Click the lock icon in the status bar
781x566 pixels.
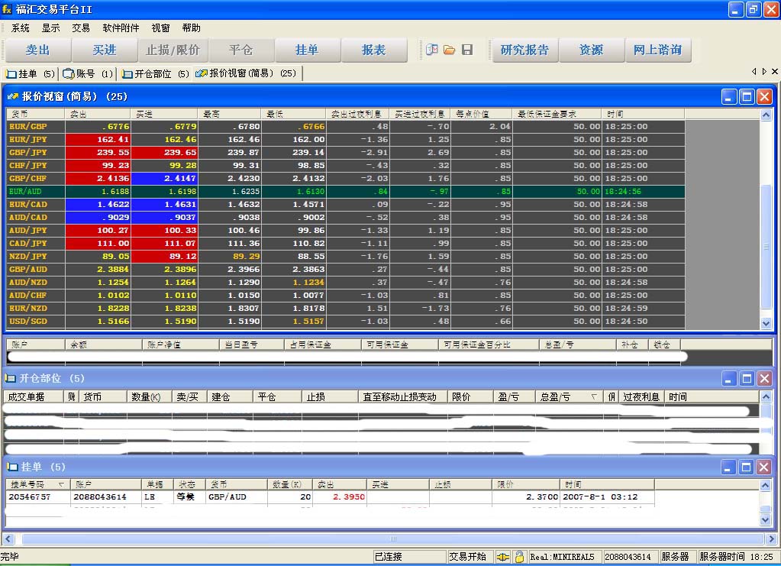pos(520,556)
